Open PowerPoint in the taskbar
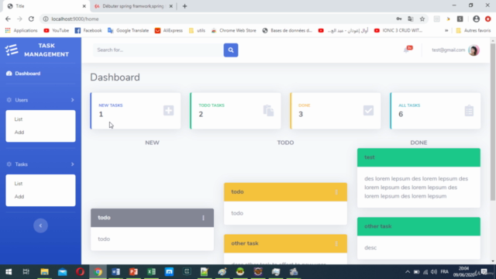Image resolution: width=496 pixels, height=279 pixels. point(133,272)
